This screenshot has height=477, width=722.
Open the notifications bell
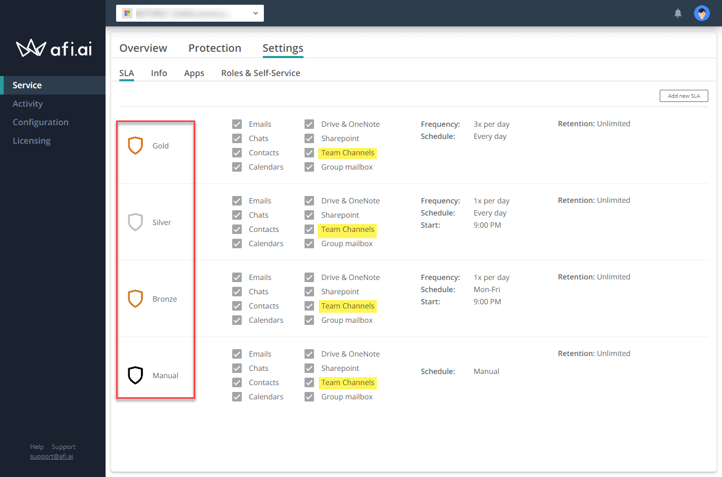click(678, 13)
